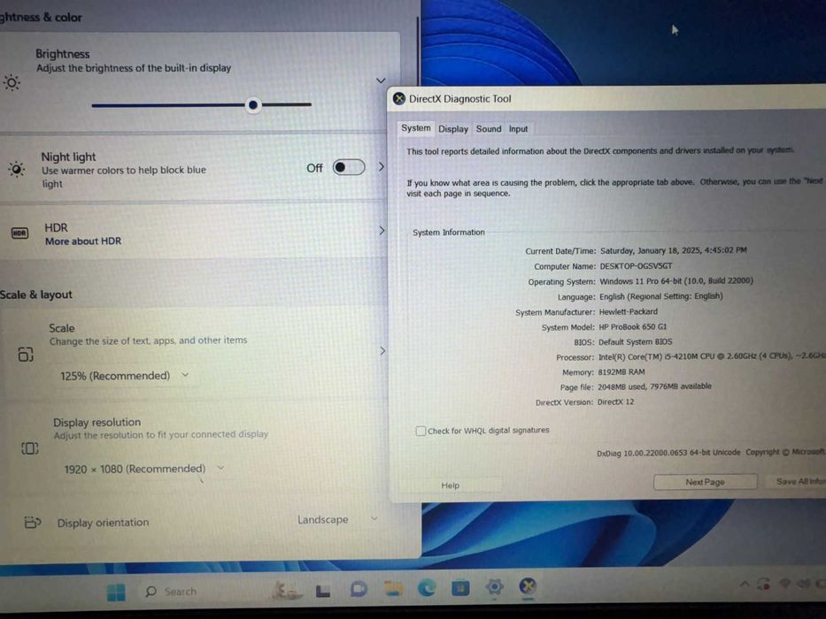Open the 1920 × 1080 resolution dropdown
Viewport: 826px width, 619px height.
143,469
